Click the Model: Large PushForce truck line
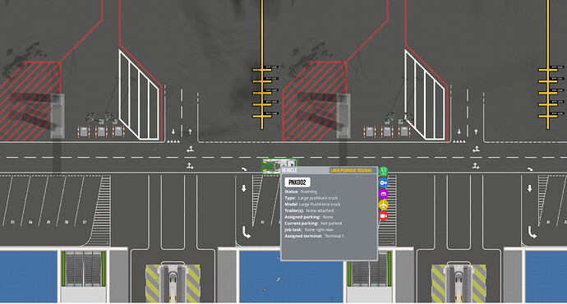 [x=312, y=205]
